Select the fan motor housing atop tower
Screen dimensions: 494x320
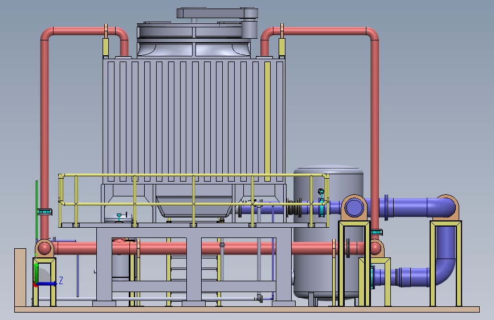coord(217,13)
